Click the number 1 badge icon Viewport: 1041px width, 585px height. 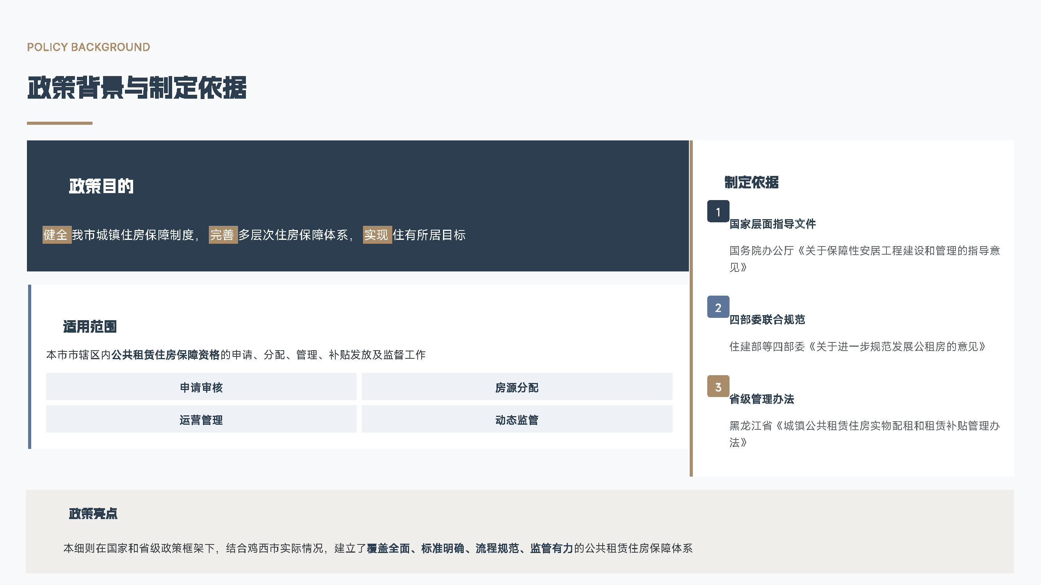(x=718, y=211)
